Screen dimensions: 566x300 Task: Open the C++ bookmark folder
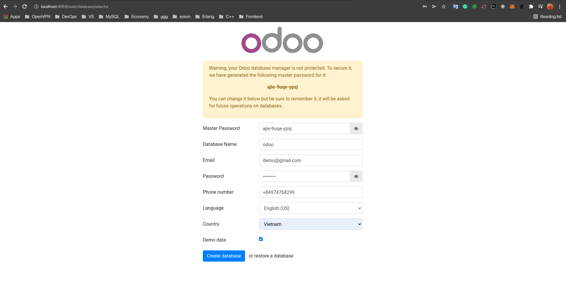227,17
